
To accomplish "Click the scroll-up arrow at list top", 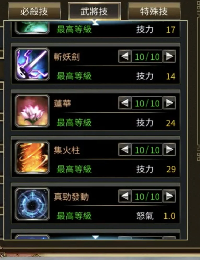I will click(95, 23).
